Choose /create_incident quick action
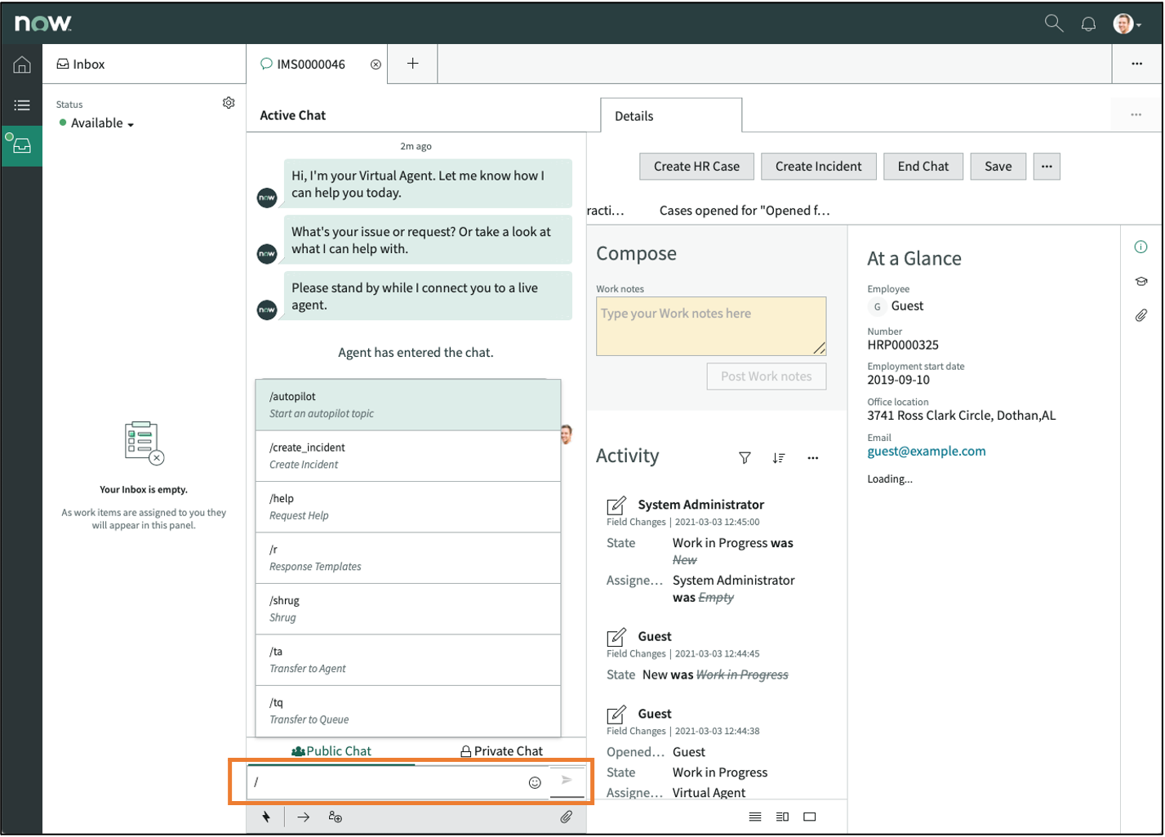Viewport: 1165px width, 837px height. click(x=408, y=456)
